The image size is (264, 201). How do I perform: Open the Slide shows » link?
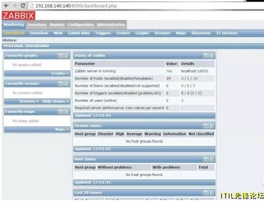pyautogui.click(x=56, y=101)
